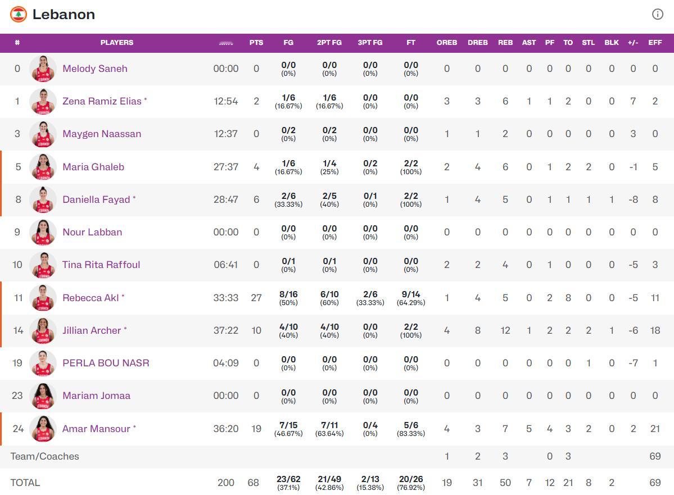674x495 pixels.
Task: Open Maygen Naassan profile link
Action: (102, 134)
